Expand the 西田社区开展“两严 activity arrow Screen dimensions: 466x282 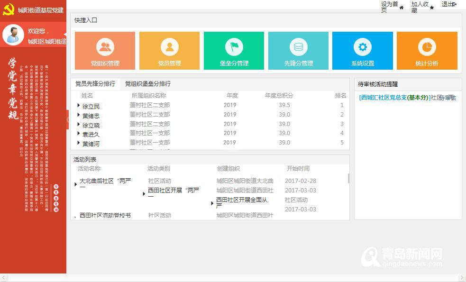pos(144,194)
